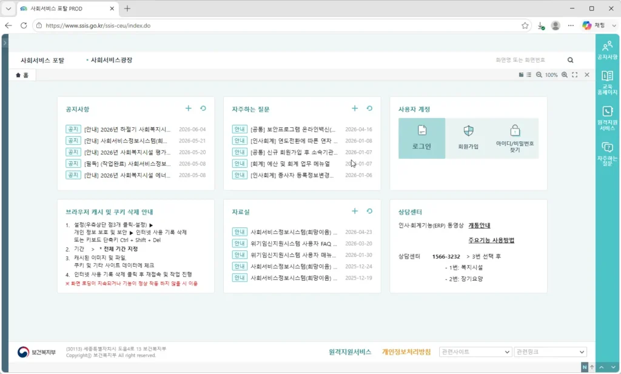Toggle fullscreen view icon
The width and height of the screenshot is (621, 374).
click(575, 75)
